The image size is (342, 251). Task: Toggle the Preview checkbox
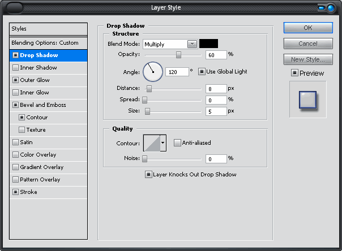(294, 73)
